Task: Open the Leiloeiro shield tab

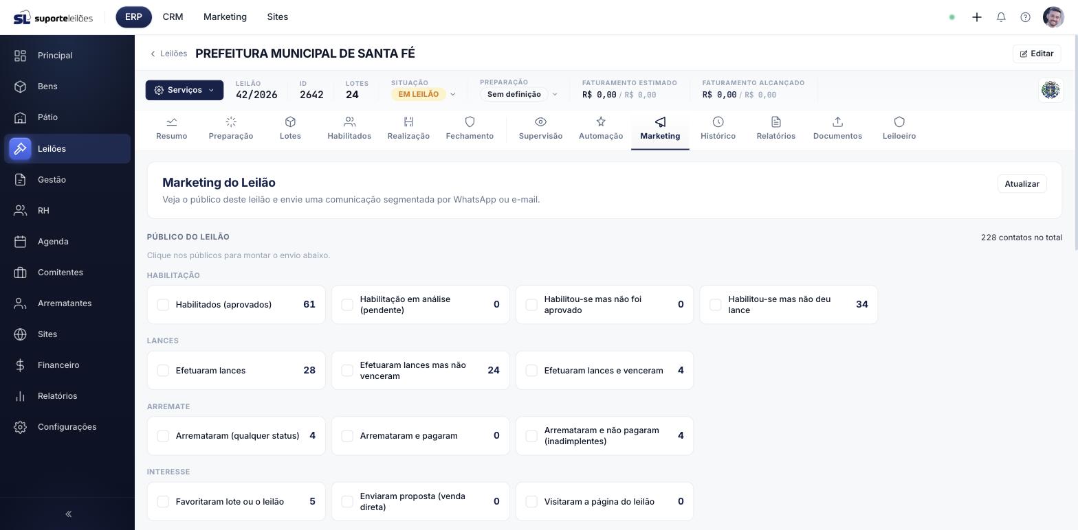Action: pyautogui.click(x=899, y=128)
